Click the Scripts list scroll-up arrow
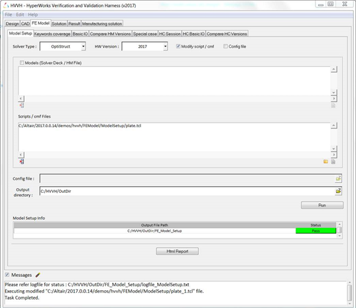356x308 pixels. point(333,125)
